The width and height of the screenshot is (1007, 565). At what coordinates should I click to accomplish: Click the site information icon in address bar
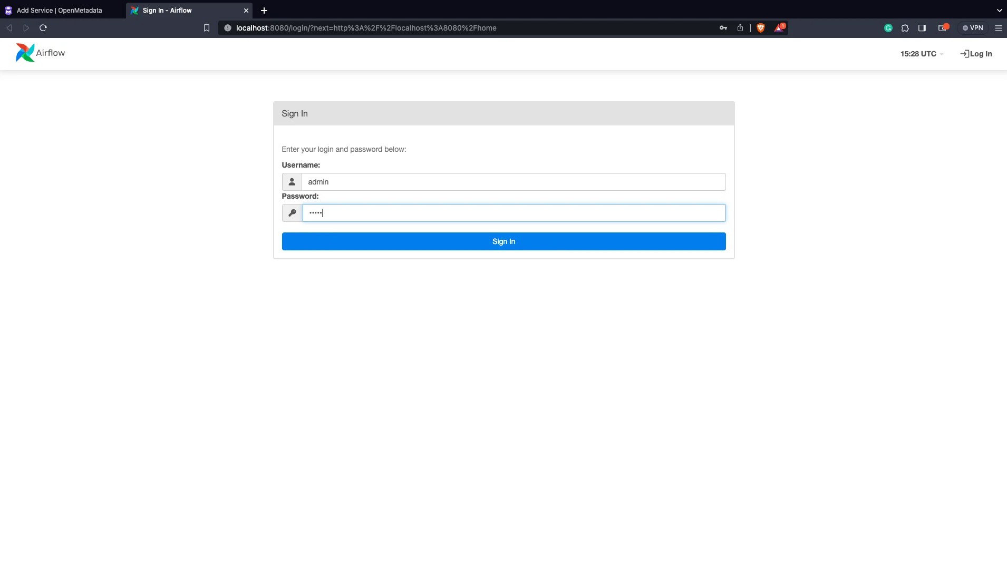227,28
